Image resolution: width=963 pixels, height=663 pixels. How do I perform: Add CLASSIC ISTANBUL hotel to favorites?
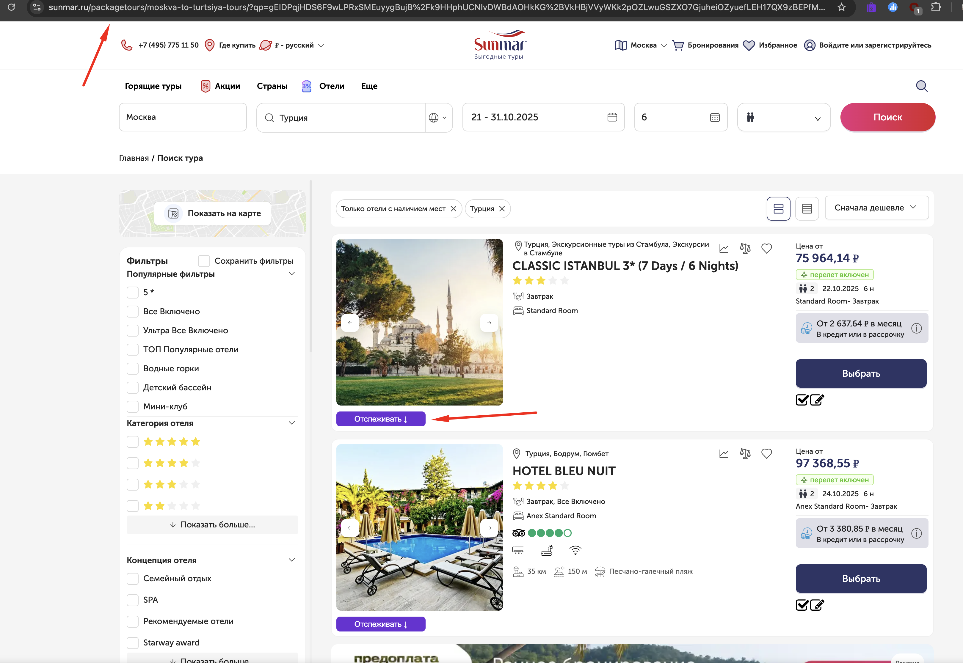(x=766, y=249)
